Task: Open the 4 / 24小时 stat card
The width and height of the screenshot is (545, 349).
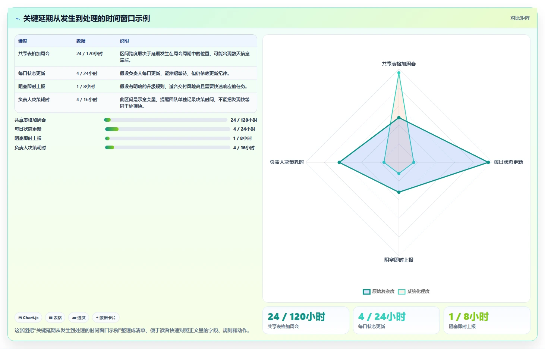Action: click(x=396, y=320)
